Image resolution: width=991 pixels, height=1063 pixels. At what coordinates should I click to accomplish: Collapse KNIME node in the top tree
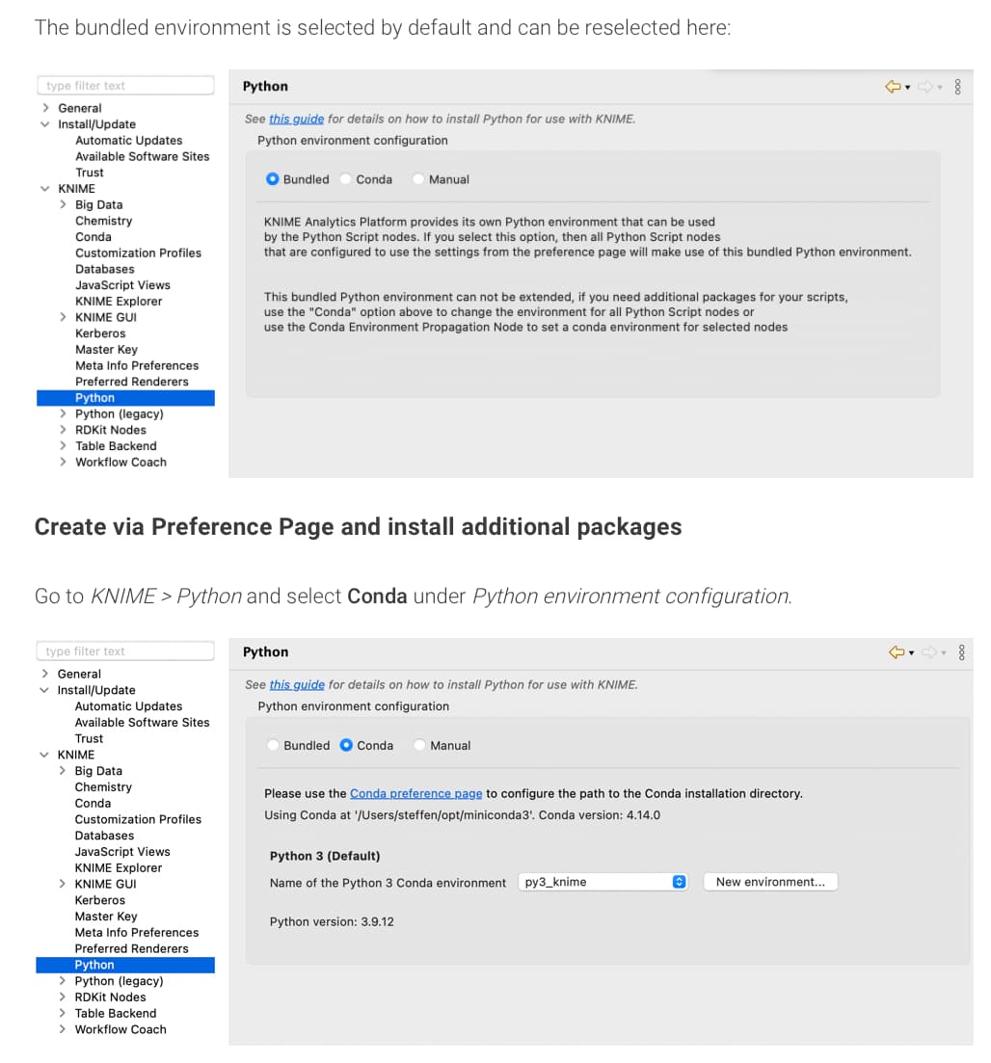pos(45,189)
